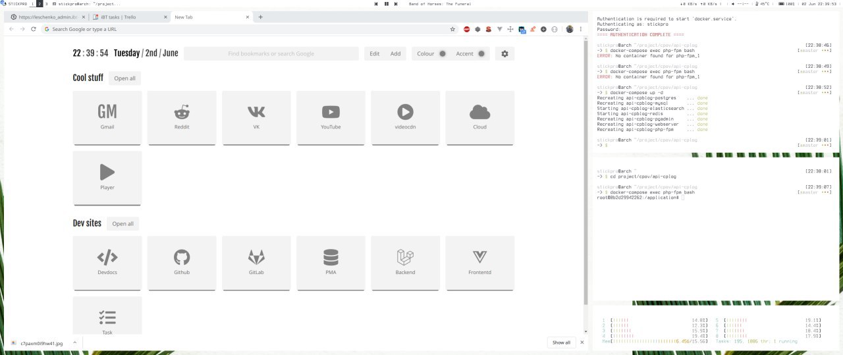Image resolution: width=843 pixels, height=355 pixels.
Task: Focus the Find bookmarks or search Google field
Action: [x=271, y=54]
